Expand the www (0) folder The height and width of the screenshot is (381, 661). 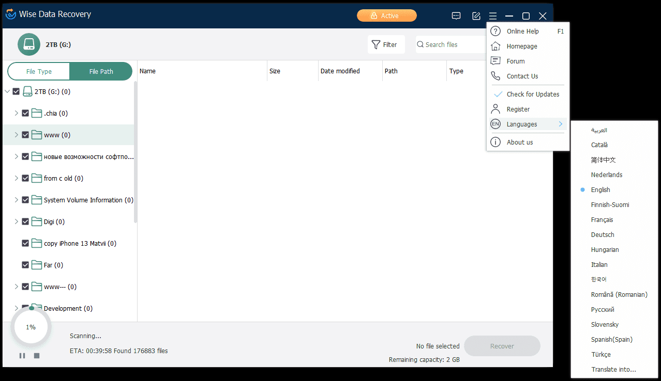[16, 135]
